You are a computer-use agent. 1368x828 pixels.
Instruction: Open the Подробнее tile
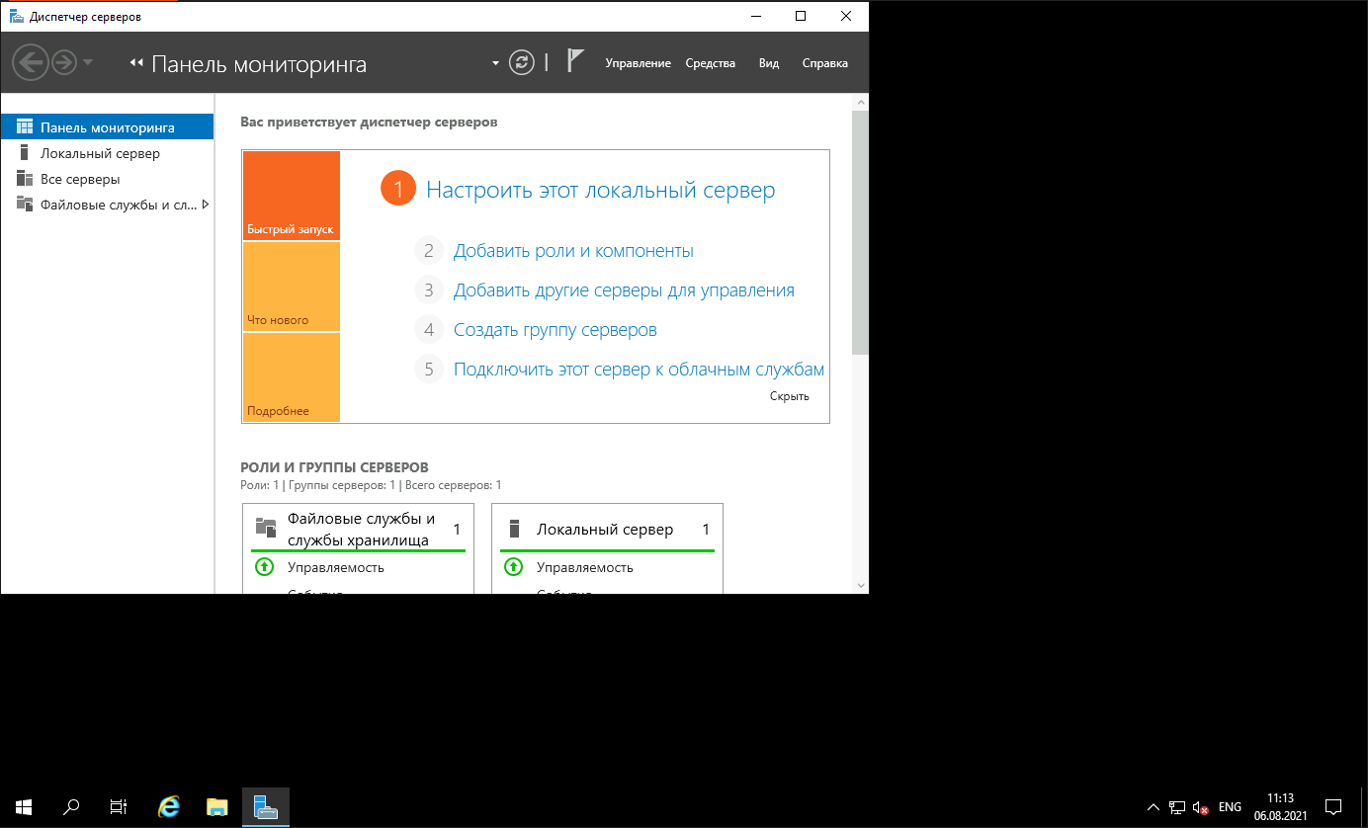[291, 377]
